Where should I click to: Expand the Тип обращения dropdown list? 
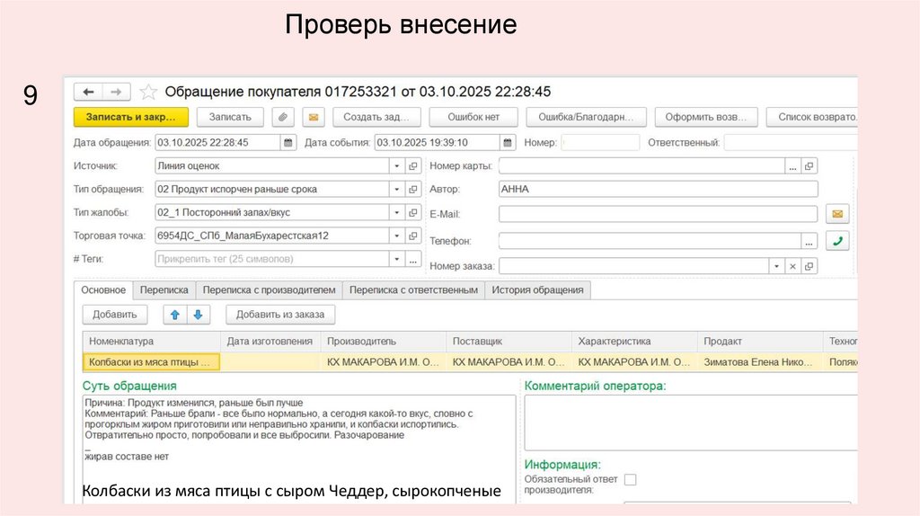396,189
